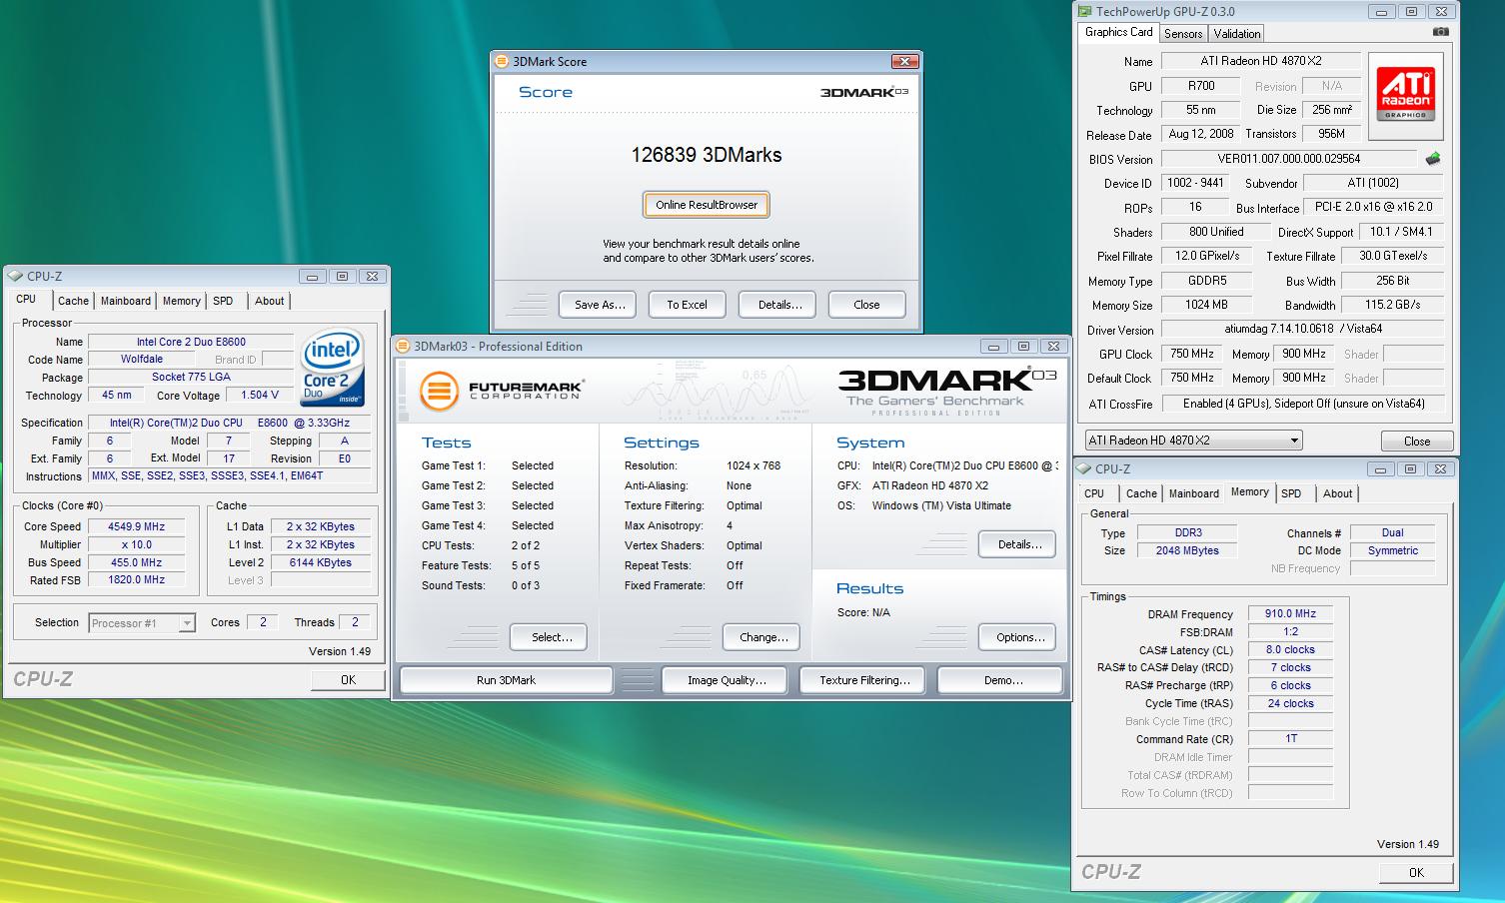Open the Memory tab in the CPU window of CPU-Z
The image size is (1505, 903).
(181, 301)
